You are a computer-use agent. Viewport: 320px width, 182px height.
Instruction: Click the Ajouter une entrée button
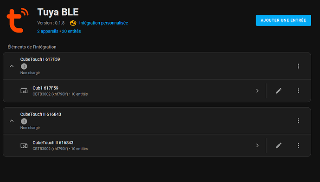click(x=283, y=20)
